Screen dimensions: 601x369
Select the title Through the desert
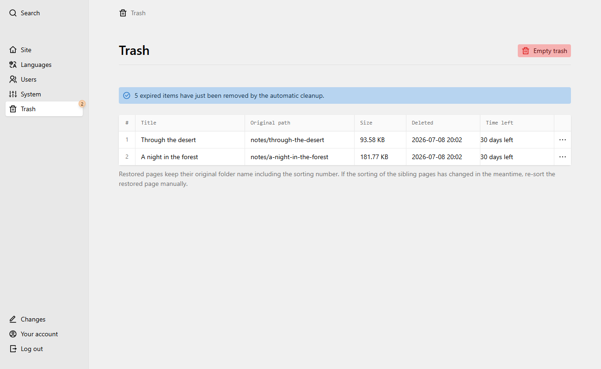point(168,140)
